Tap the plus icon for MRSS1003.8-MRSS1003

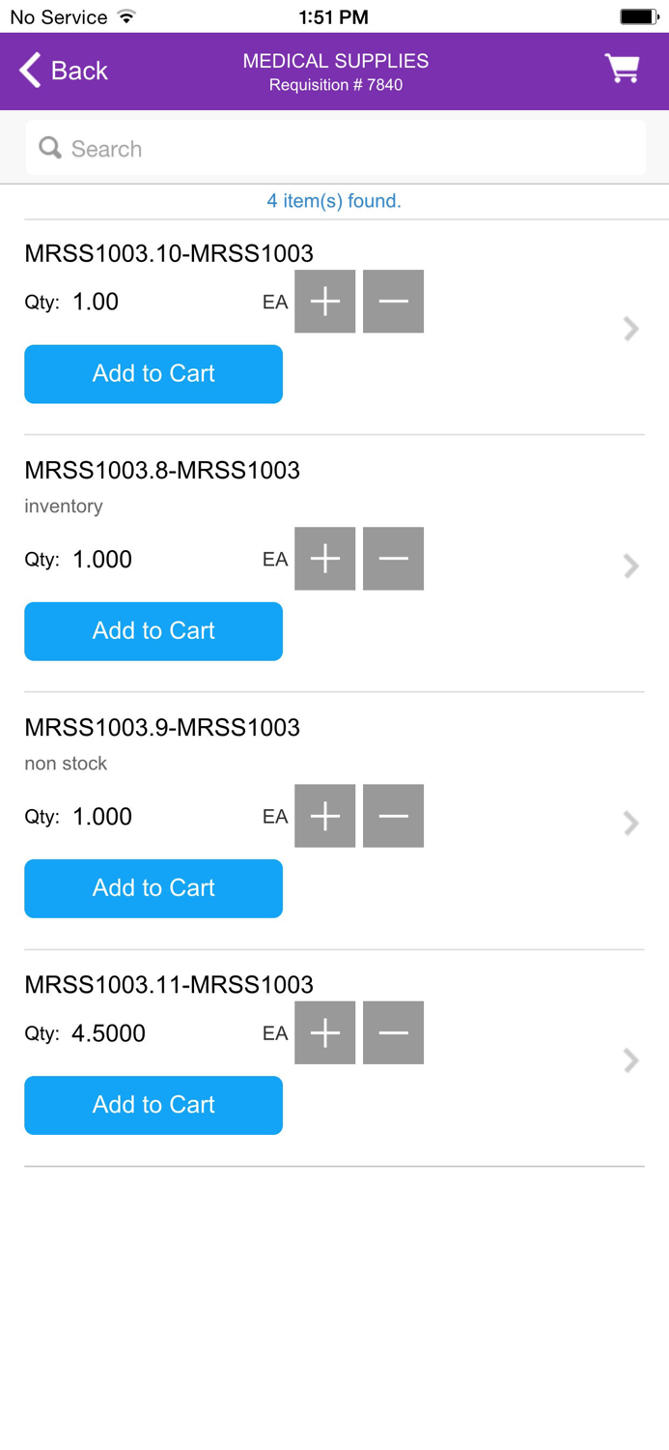(325, 559)
